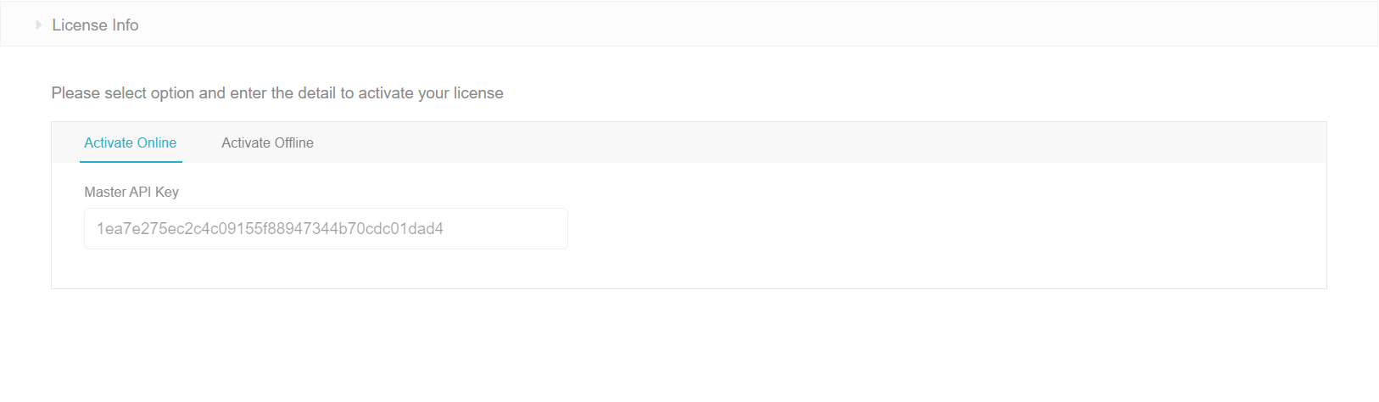
Task: Click the license activation instruction text
Action: [x=277, y=93]
